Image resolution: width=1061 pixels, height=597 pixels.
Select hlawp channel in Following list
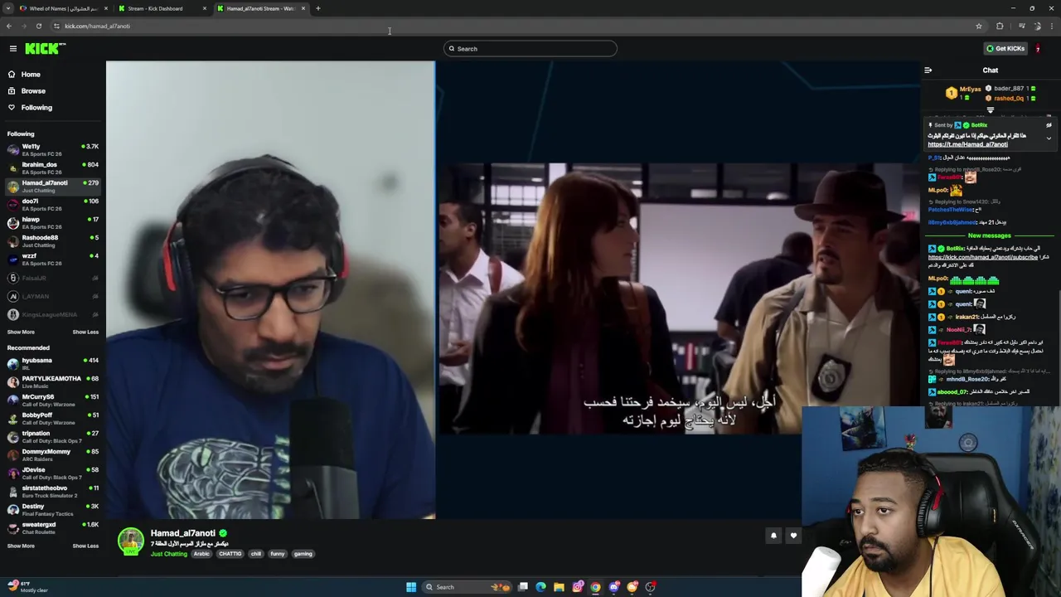pyautogui.click(x=51, y=223)
